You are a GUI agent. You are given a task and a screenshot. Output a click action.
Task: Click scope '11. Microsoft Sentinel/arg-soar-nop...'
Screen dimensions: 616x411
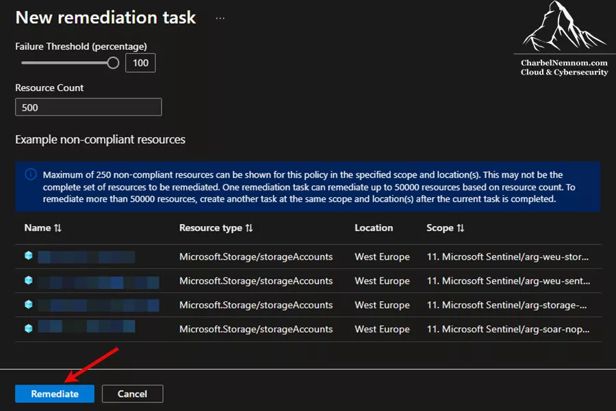click(508, 329)
